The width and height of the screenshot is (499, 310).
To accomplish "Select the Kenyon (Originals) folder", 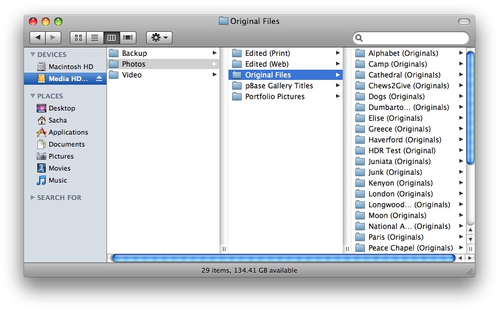I will (409, 183).
